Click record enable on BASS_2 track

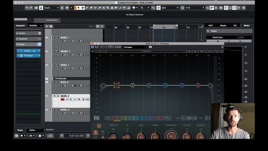[x=62, y=99]
